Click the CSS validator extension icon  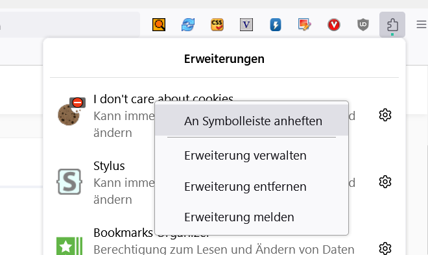[x=217, y=25]
